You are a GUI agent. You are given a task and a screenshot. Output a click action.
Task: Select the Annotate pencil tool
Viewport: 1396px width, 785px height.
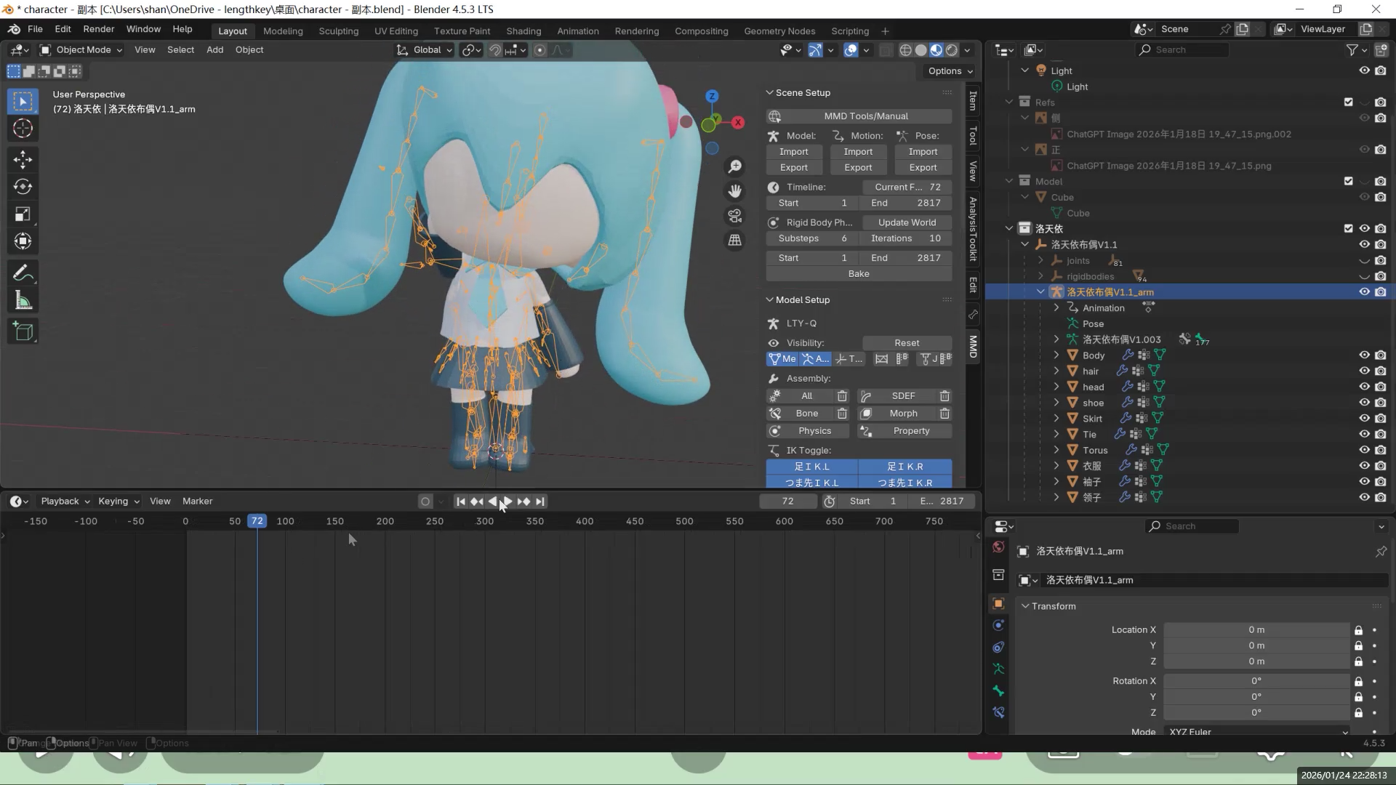pos(23,273)
